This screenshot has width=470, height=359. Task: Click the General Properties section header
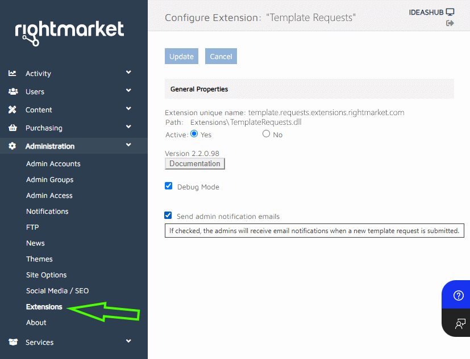coord(309,89)
